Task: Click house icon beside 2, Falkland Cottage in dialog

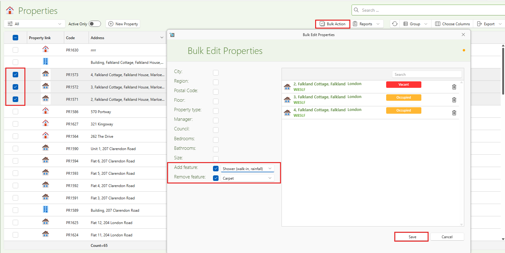Action: 287,87
